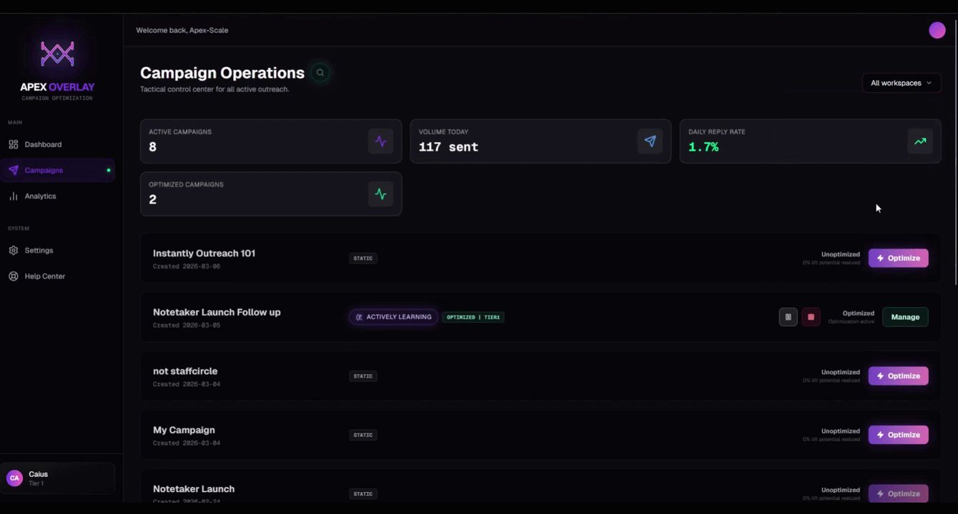Expand the All workspaces dropdown
This screenshot has width=958, height=514.
click(x=901, y=82)
